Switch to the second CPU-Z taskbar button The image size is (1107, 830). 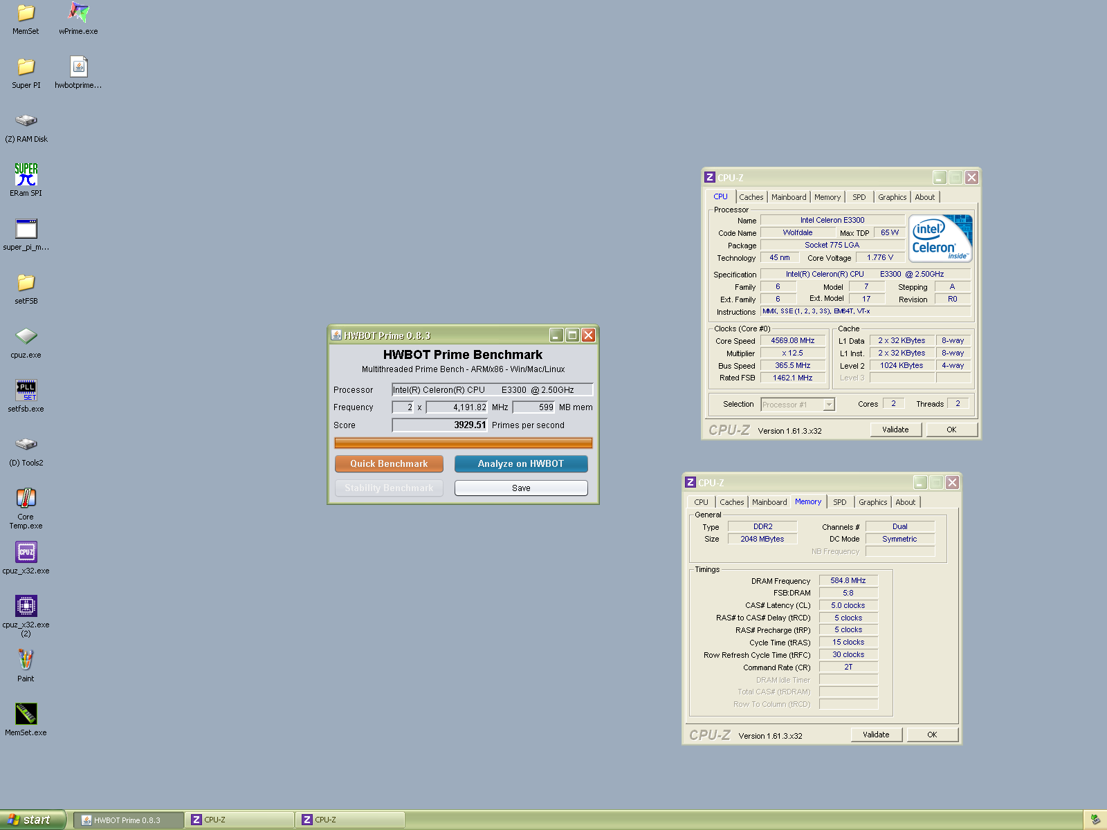click(x=350, y=820)
